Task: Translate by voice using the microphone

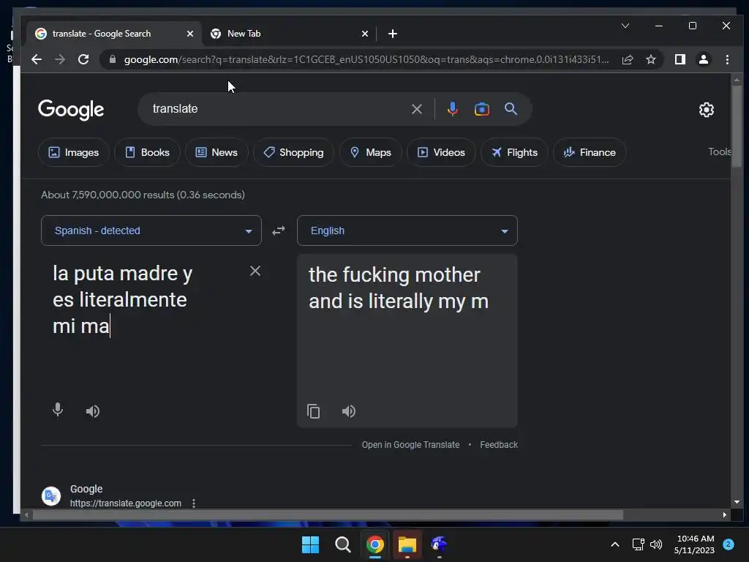Action: [57, 410]
